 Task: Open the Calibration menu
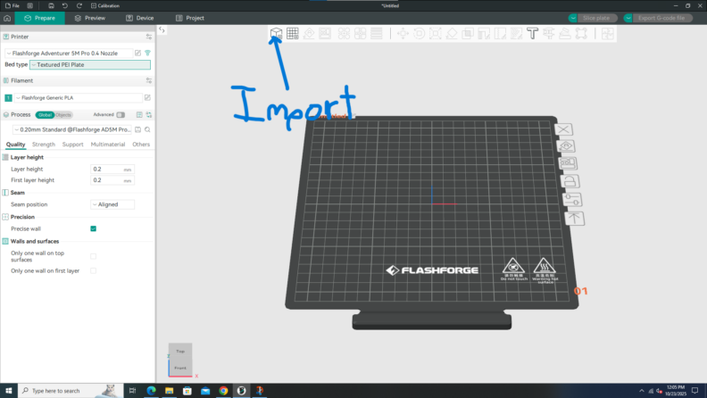tap(105, 6)
